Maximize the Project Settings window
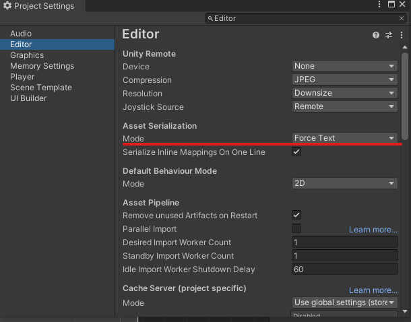Image resolution: width=411 pixels, height=322 pixels. coord(391,4)
